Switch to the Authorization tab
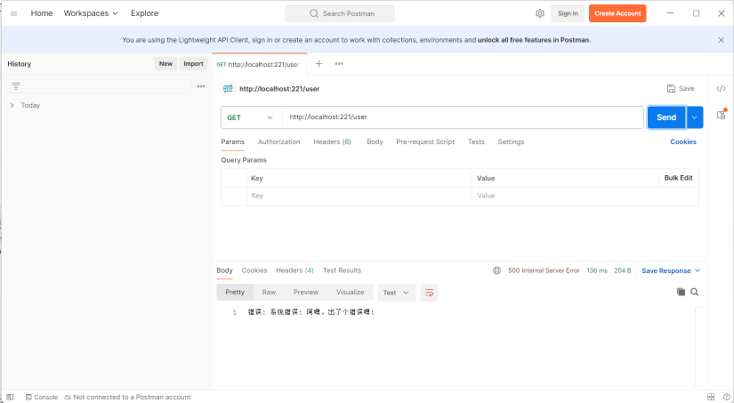The image size is (734, 403). pyautogui.click(x=278, y=141)
